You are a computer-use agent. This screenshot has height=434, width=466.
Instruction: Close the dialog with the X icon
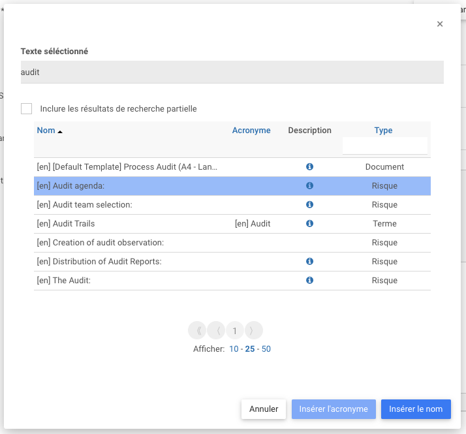point(440,24)
